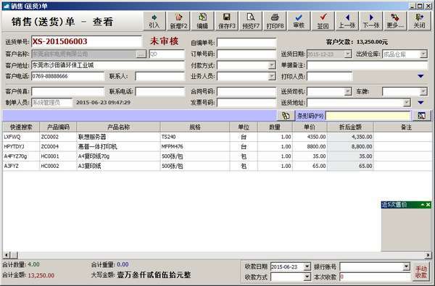Go to the previous order 上一张

coord(347,20)
